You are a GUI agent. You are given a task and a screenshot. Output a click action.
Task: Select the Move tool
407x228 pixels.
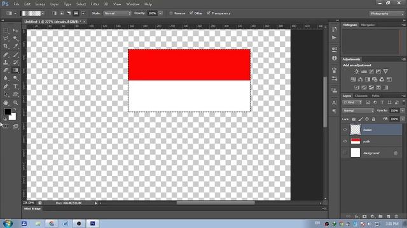(x=15, y=30)
